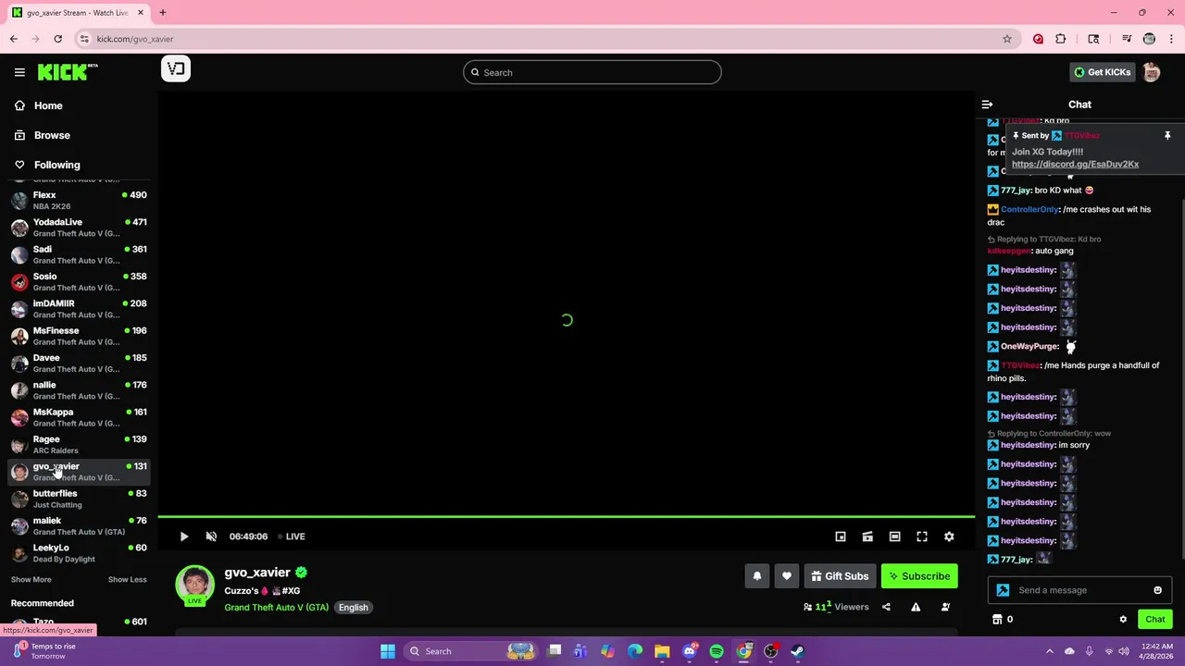Open Windows Start menu

[388, 651]
